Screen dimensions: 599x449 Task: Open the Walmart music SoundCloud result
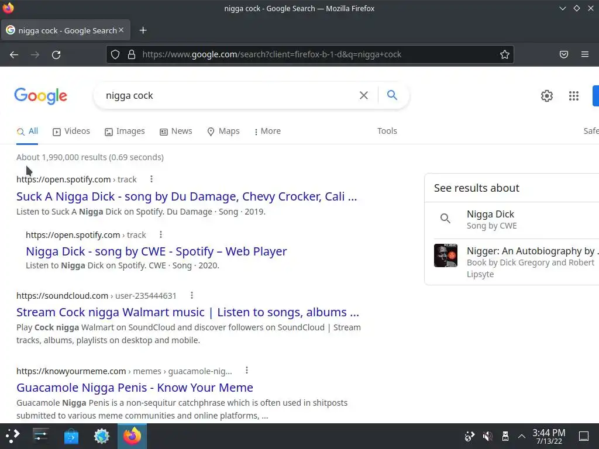point(188,312)
